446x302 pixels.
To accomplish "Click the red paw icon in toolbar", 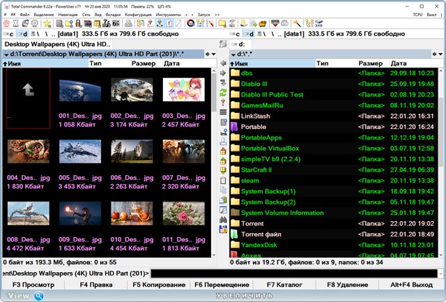I will pyautogui.click(x=6, y=23).
